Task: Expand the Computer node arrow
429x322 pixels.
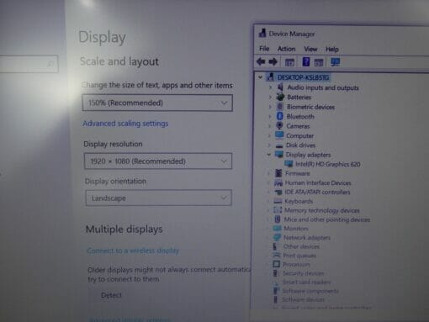Action: point(269,135)
